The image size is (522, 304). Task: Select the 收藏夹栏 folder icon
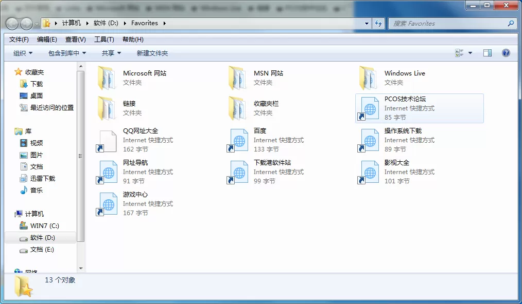(x=237, y=108)
